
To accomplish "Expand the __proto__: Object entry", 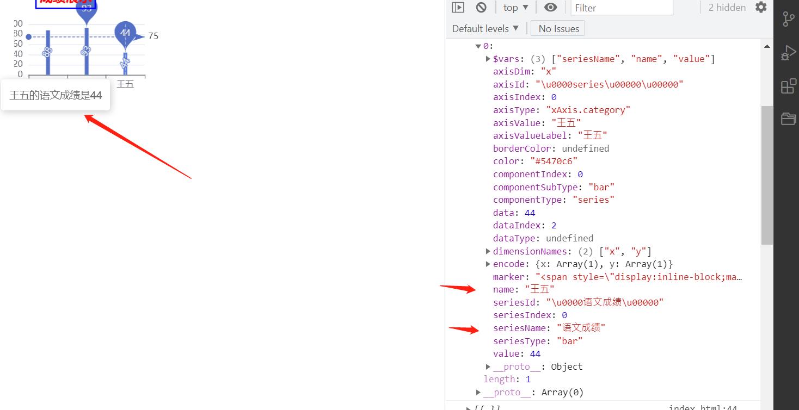I will pos(488,366).
